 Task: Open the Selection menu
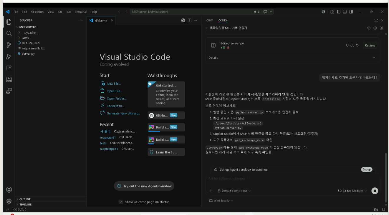tap(37, 12)
